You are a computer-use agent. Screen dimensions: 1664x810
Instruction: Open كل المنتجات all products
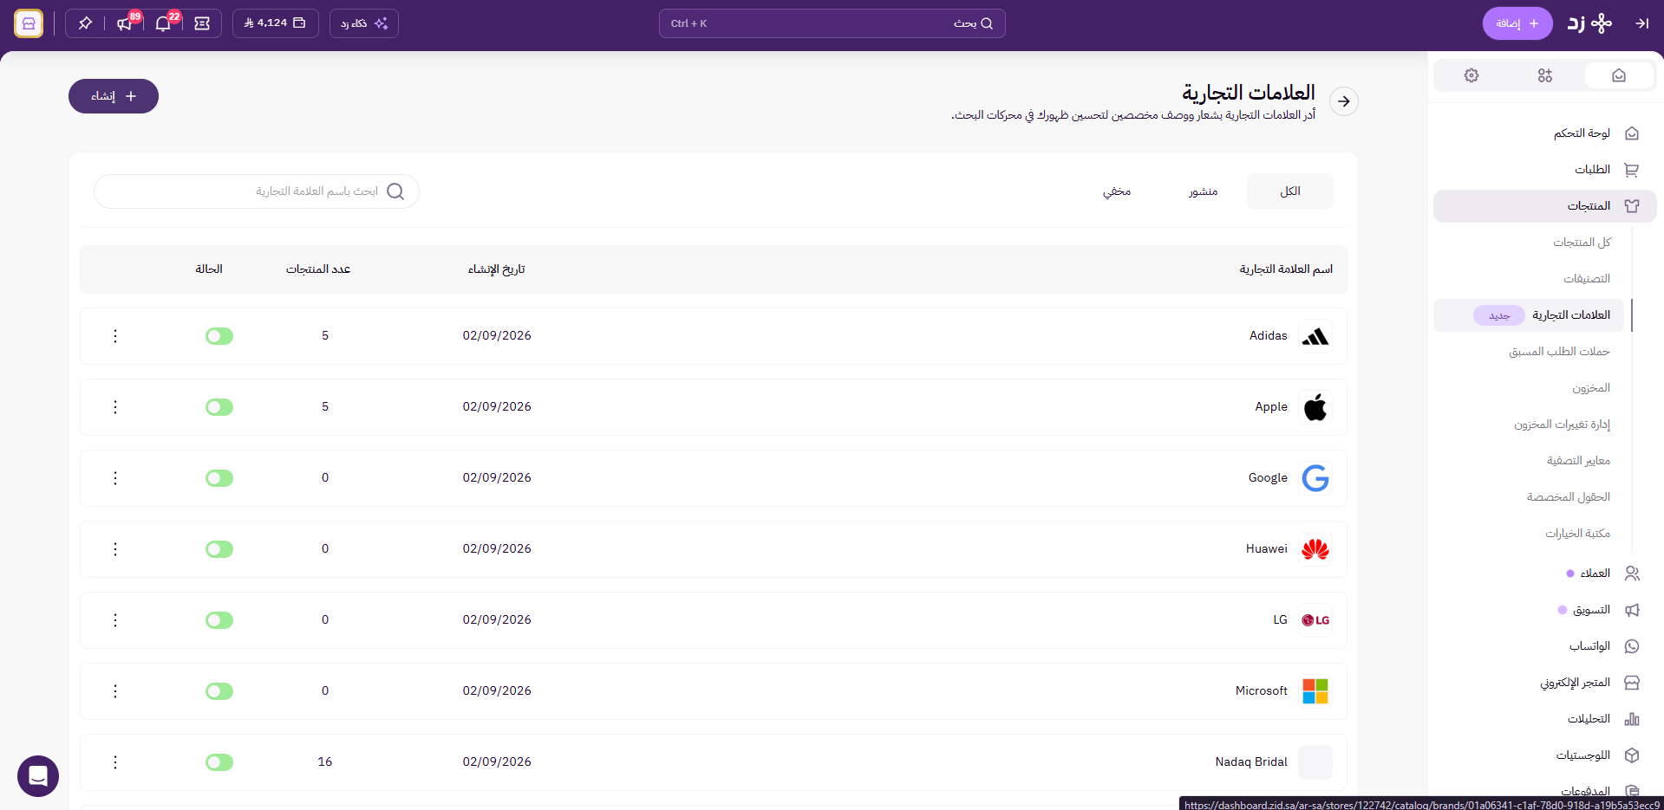tap(1582, 243)
